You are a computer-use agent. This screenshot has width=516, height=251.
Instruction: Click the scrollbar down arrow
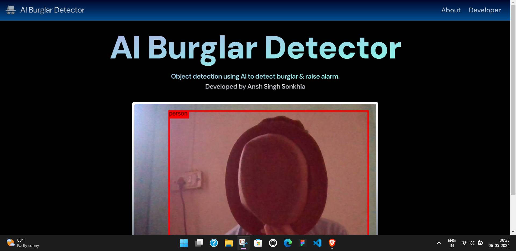tap(513, 232)
